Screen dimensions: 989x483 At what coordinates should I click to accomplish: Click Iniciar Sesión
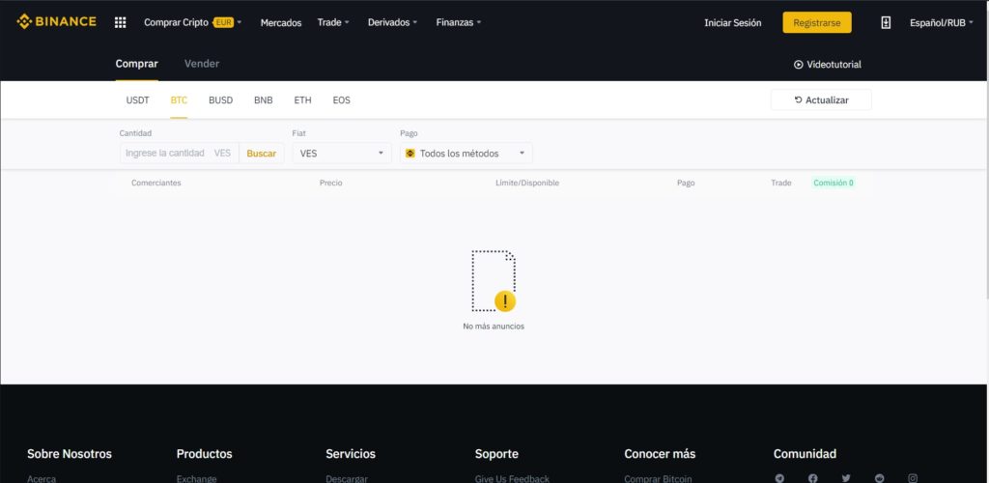pos(733,22)
